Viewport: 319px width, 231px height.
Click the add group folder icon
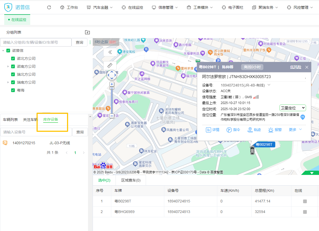87,32
